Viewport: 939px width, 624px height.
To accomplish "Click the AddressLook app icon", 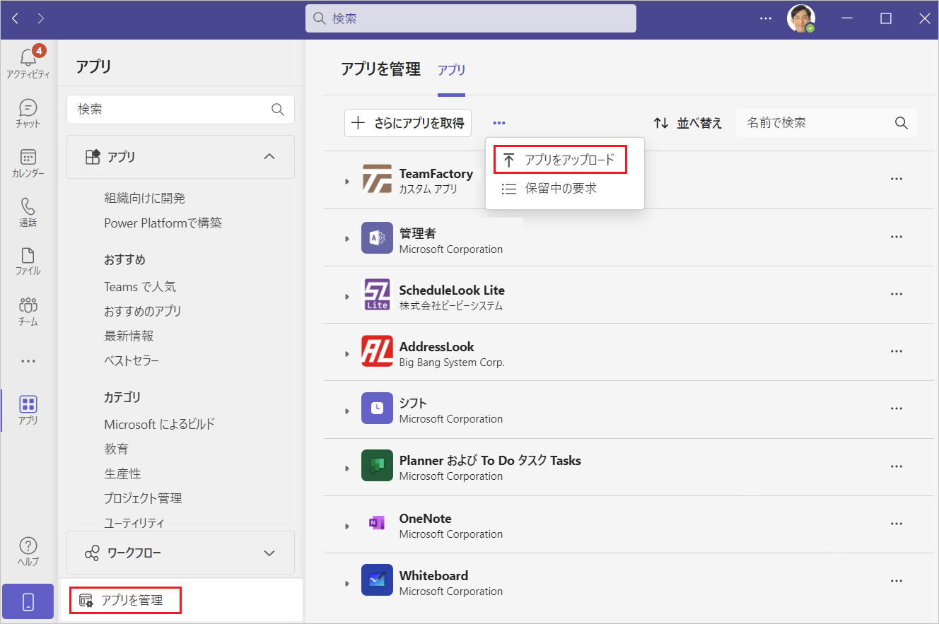I will [377, 351].
